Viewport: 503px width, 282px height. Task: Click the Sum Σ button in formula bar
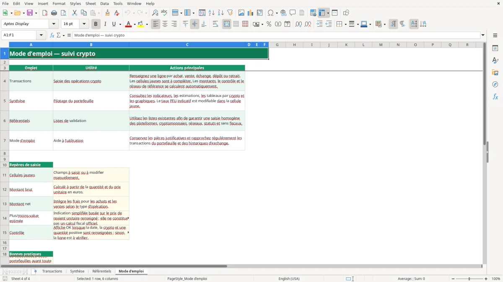(x=59, y=35)
